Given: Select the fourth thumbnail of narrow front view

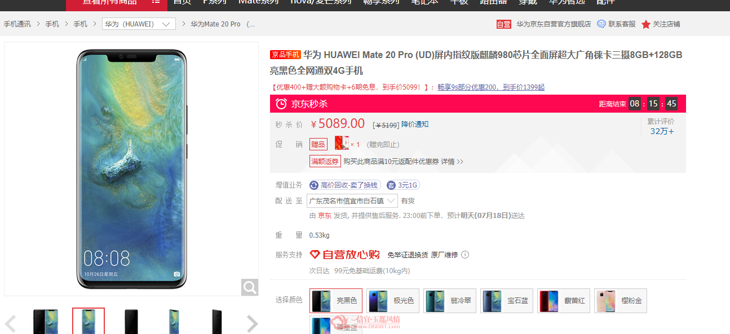Looking at the screenshot, I should coord(174,322).
